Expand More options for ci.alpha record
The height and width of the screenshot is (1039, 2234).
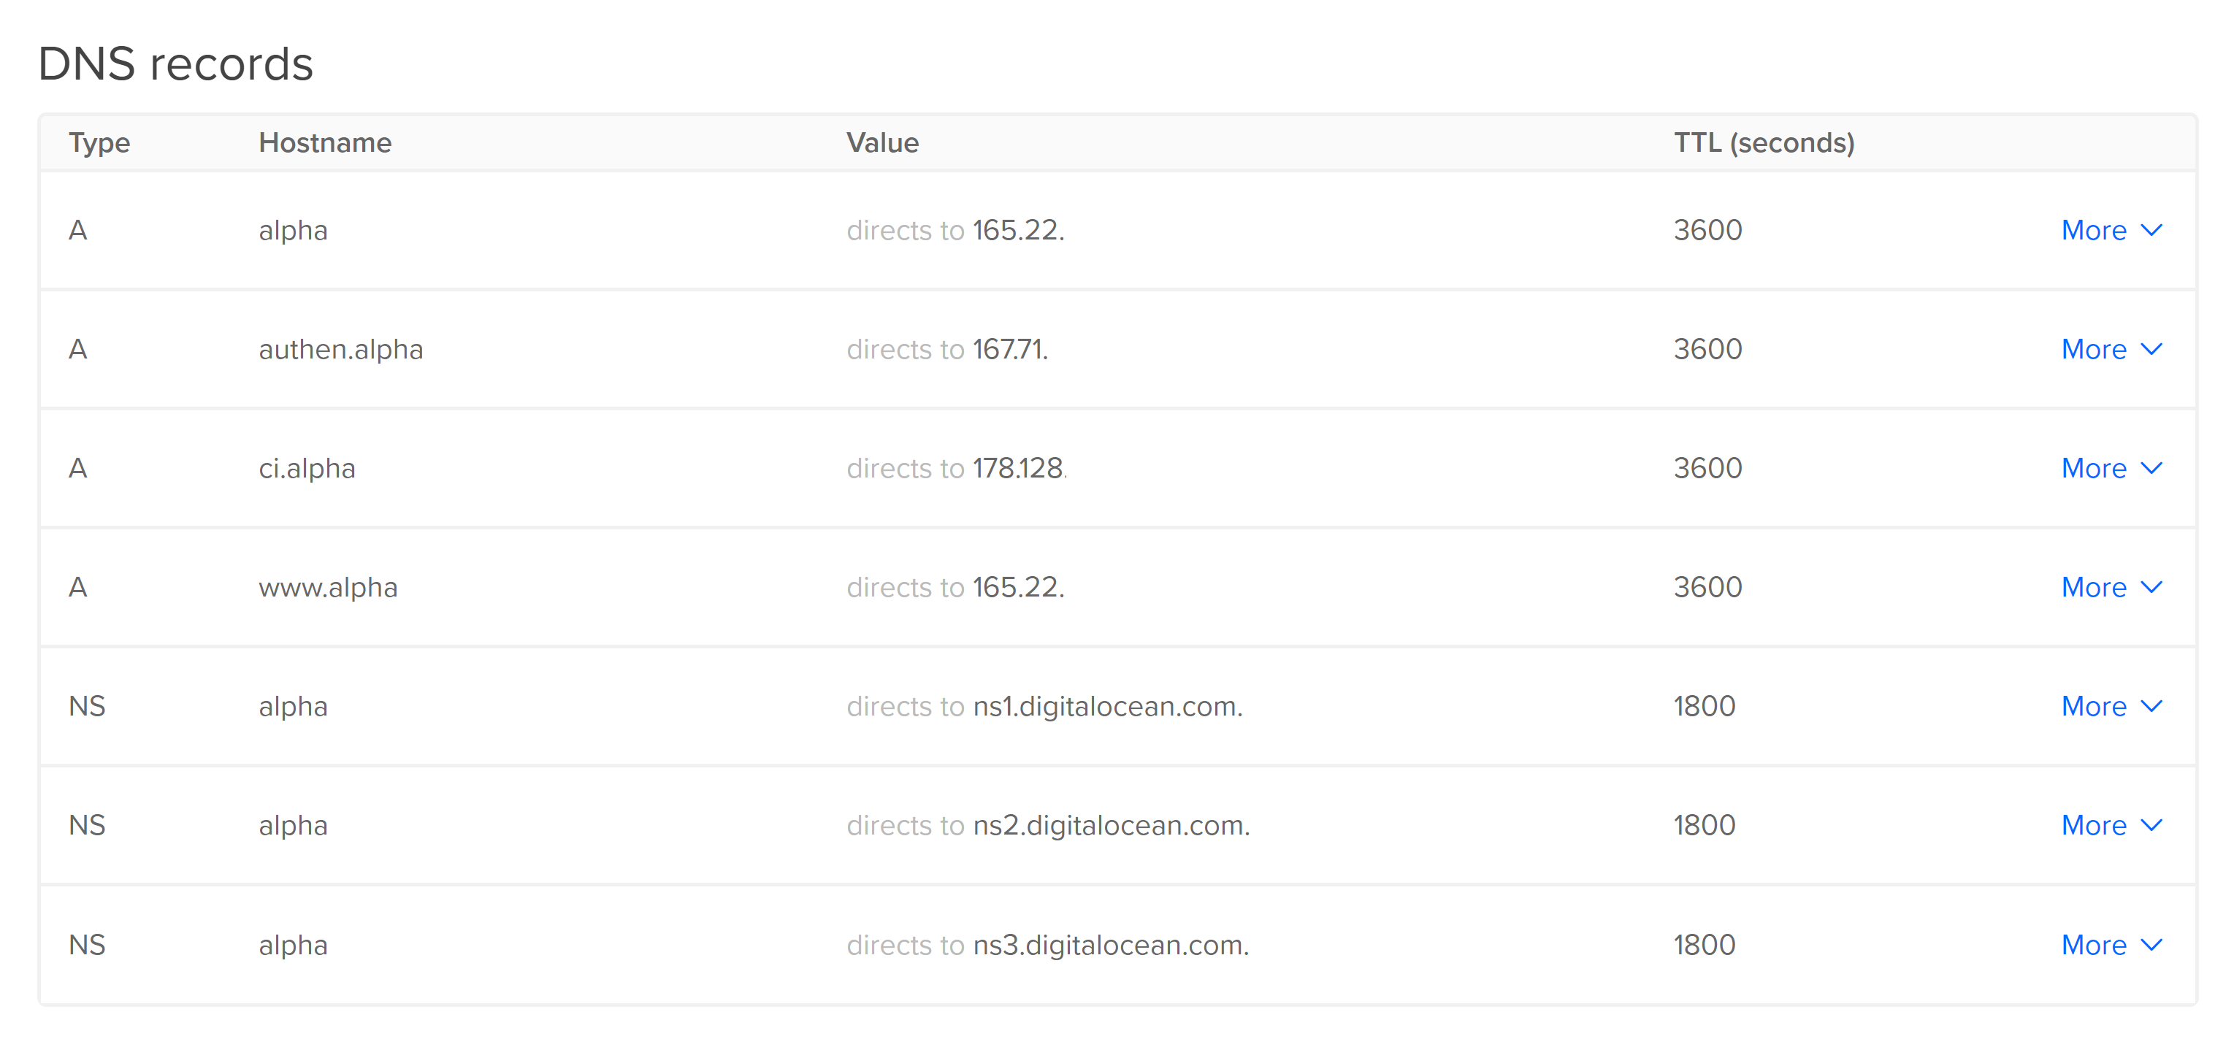pos(2111,468)
